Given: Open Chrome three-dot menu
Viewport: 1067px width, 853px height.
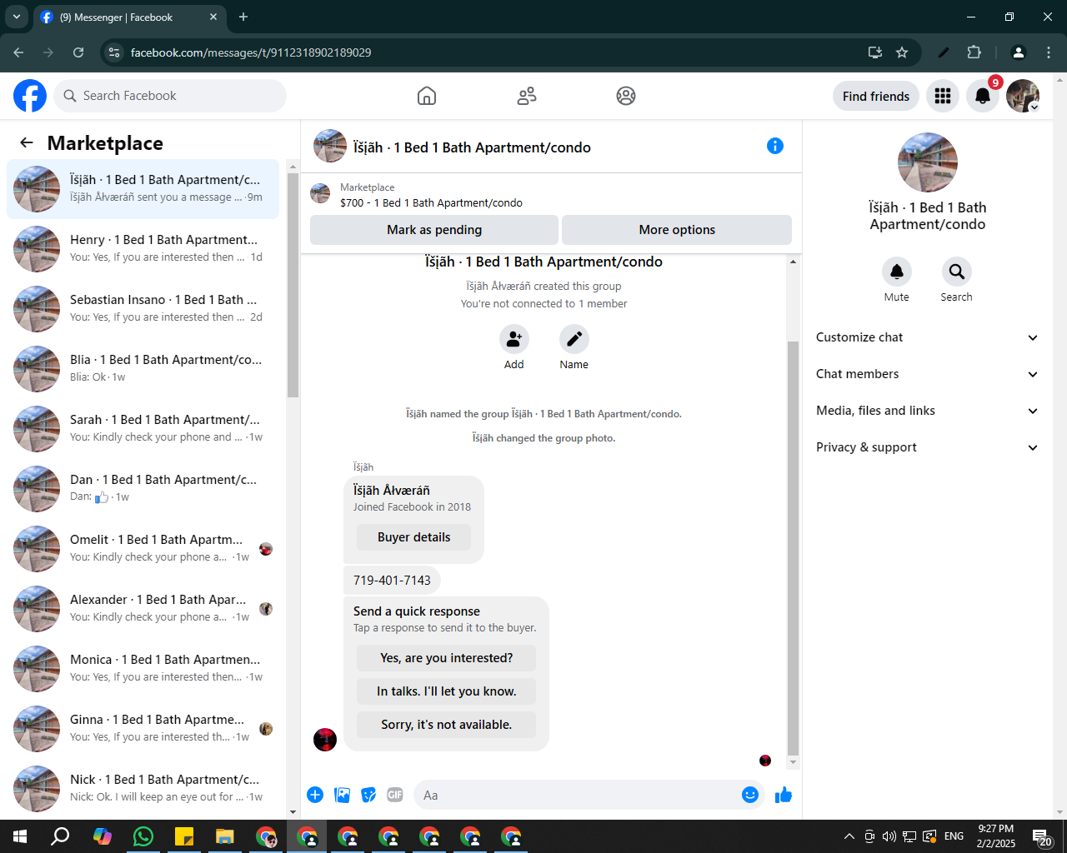Looking at the screenshot, I should [1049, 52].
